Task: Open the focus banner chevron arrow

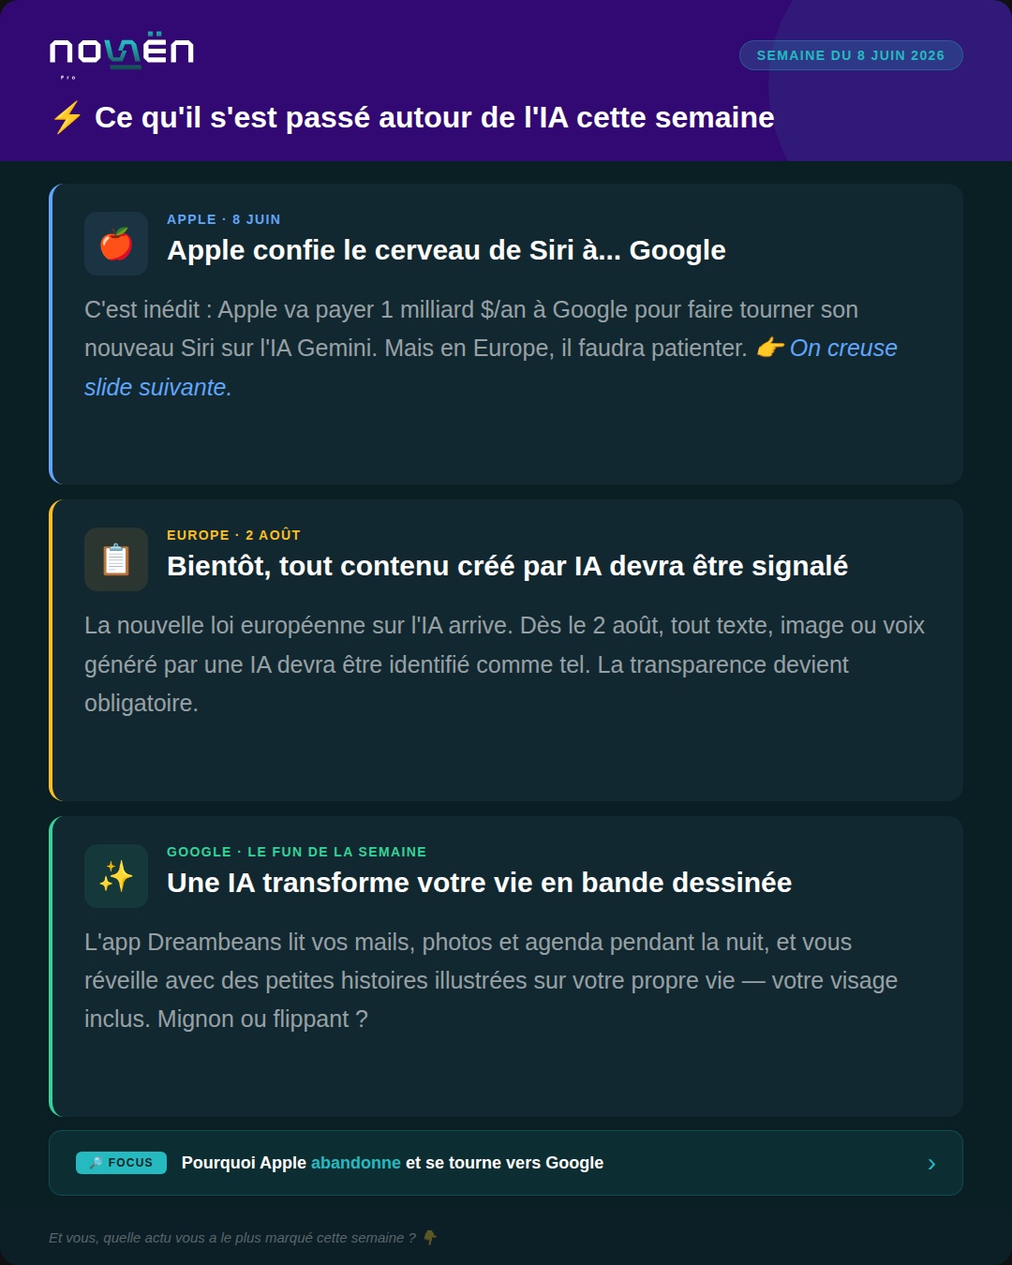Action: point(931,1164)
